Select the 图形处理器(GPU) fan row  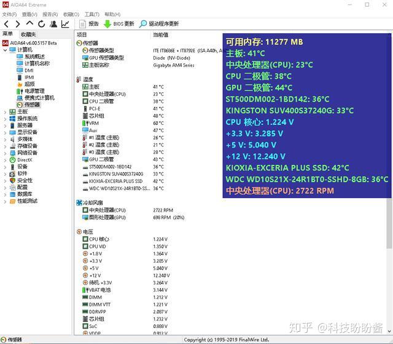pyautogui.click(x=133, y=217)
